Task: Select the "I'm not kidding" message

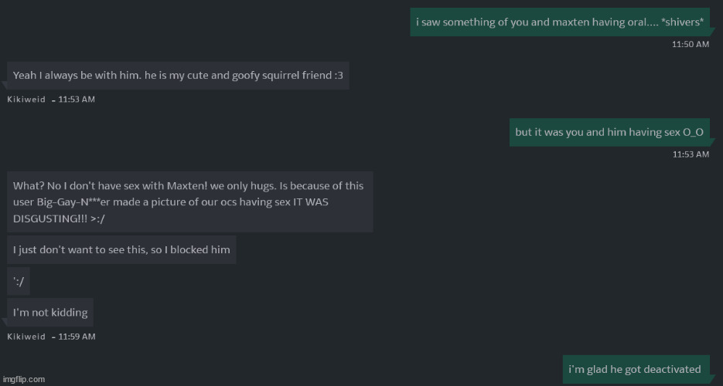Action: pos(50,313)
